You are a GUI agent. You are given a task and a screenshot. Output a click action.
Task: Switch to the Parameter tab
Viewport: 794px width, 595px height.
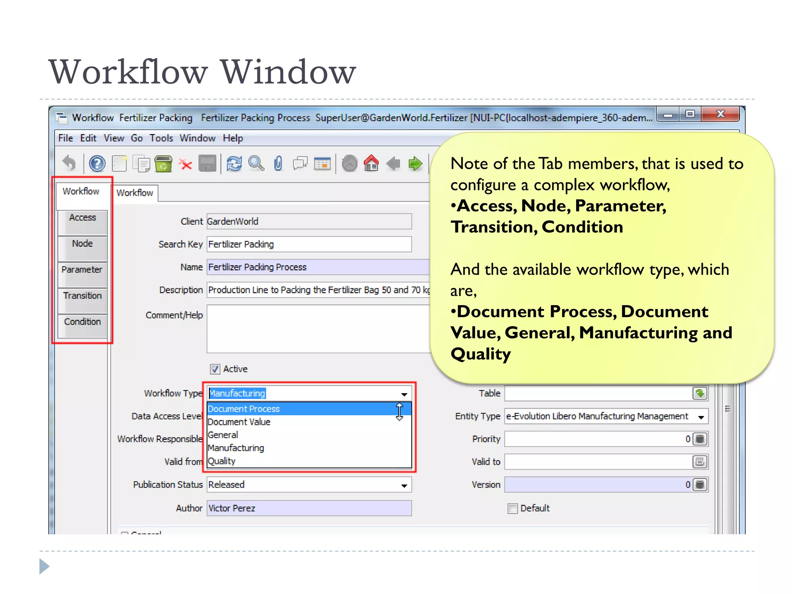tap(83, 274)
